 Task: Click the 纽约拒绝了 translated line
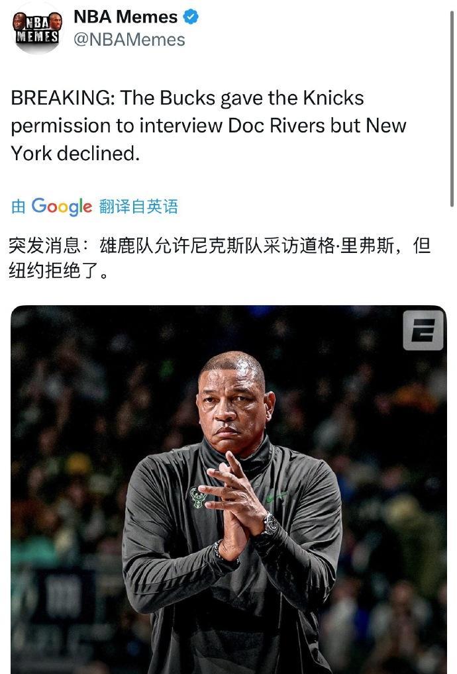coord(58,270)
